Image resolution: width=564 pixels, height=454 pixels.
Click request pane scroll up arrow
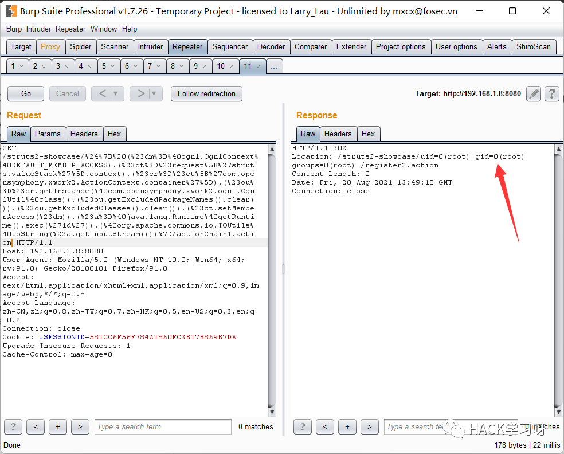coord(272,148)
